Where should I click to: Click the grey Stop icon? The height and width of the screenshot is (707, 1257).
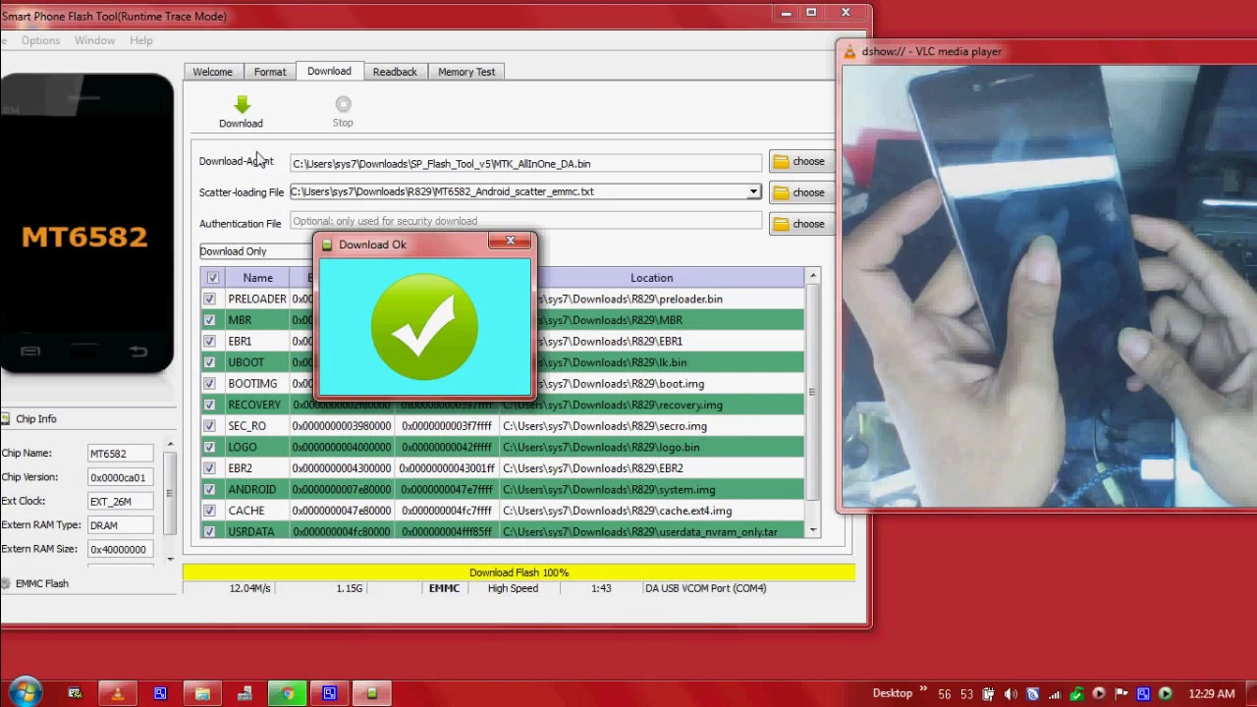(343, 104)
